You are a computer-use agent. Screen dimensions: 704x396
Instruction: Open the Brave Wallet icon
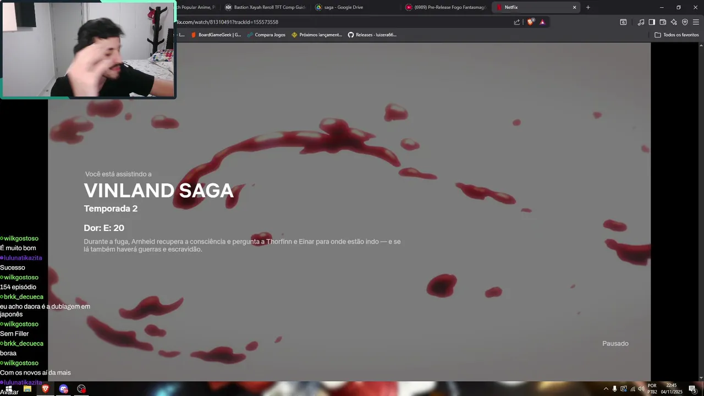click(x=663, y=22)
